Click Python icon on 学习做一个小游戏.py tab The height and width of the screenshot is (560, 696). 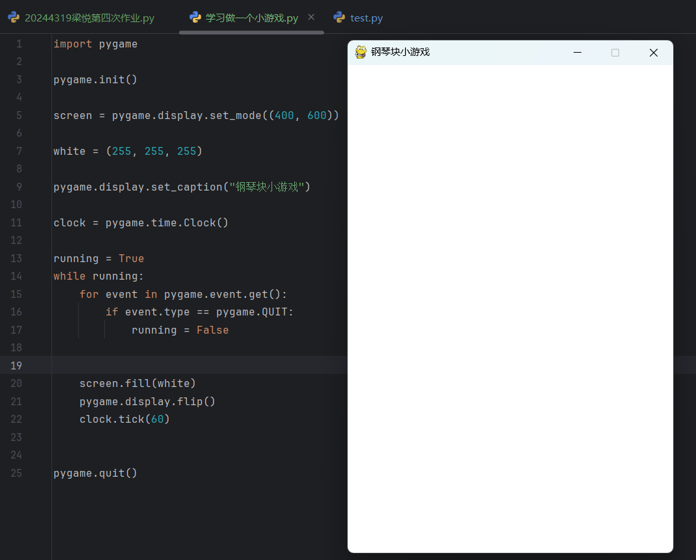pyautogui.click(x=195, y=18)
